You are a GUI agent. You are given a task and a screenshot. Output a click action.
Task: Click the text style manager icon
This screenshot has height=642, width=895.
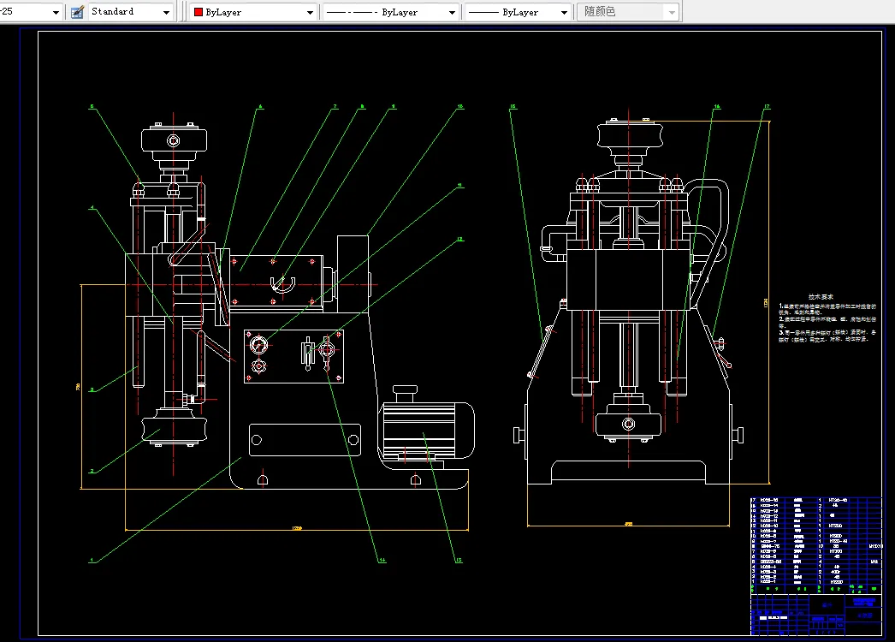(78, 12)
